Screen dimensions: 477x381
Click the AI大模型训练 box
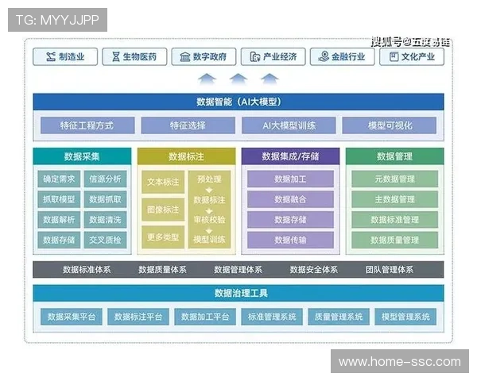(289, 125)
